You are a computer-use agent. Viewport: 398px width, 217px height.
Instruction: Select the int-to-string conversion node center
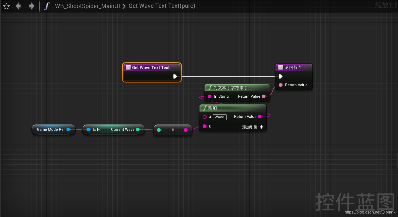pos(173,130)
